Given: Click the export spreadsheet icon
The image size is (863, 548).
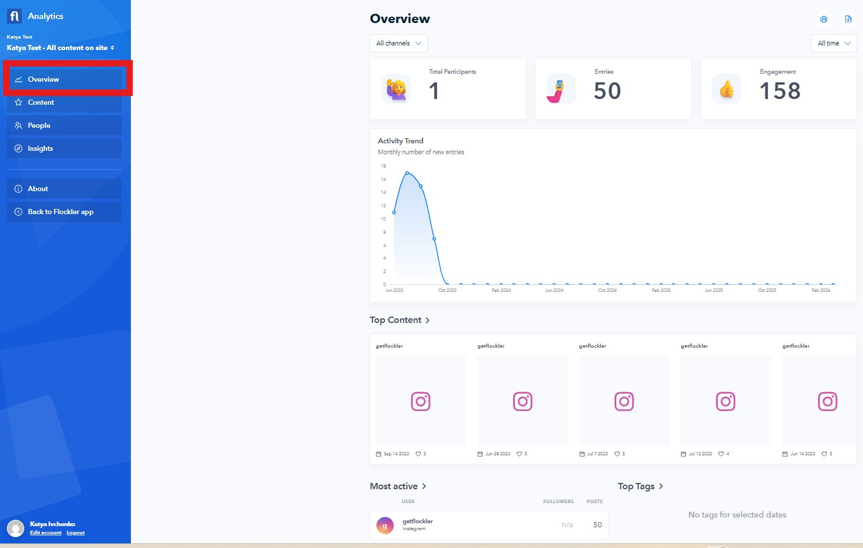Looking at the screenshot, I should click(x=848, y=19).
